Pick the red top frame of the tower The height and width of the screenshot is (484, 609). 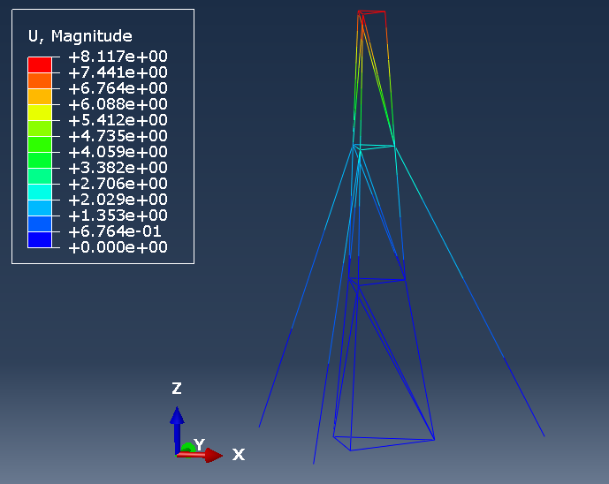point(372,12)
